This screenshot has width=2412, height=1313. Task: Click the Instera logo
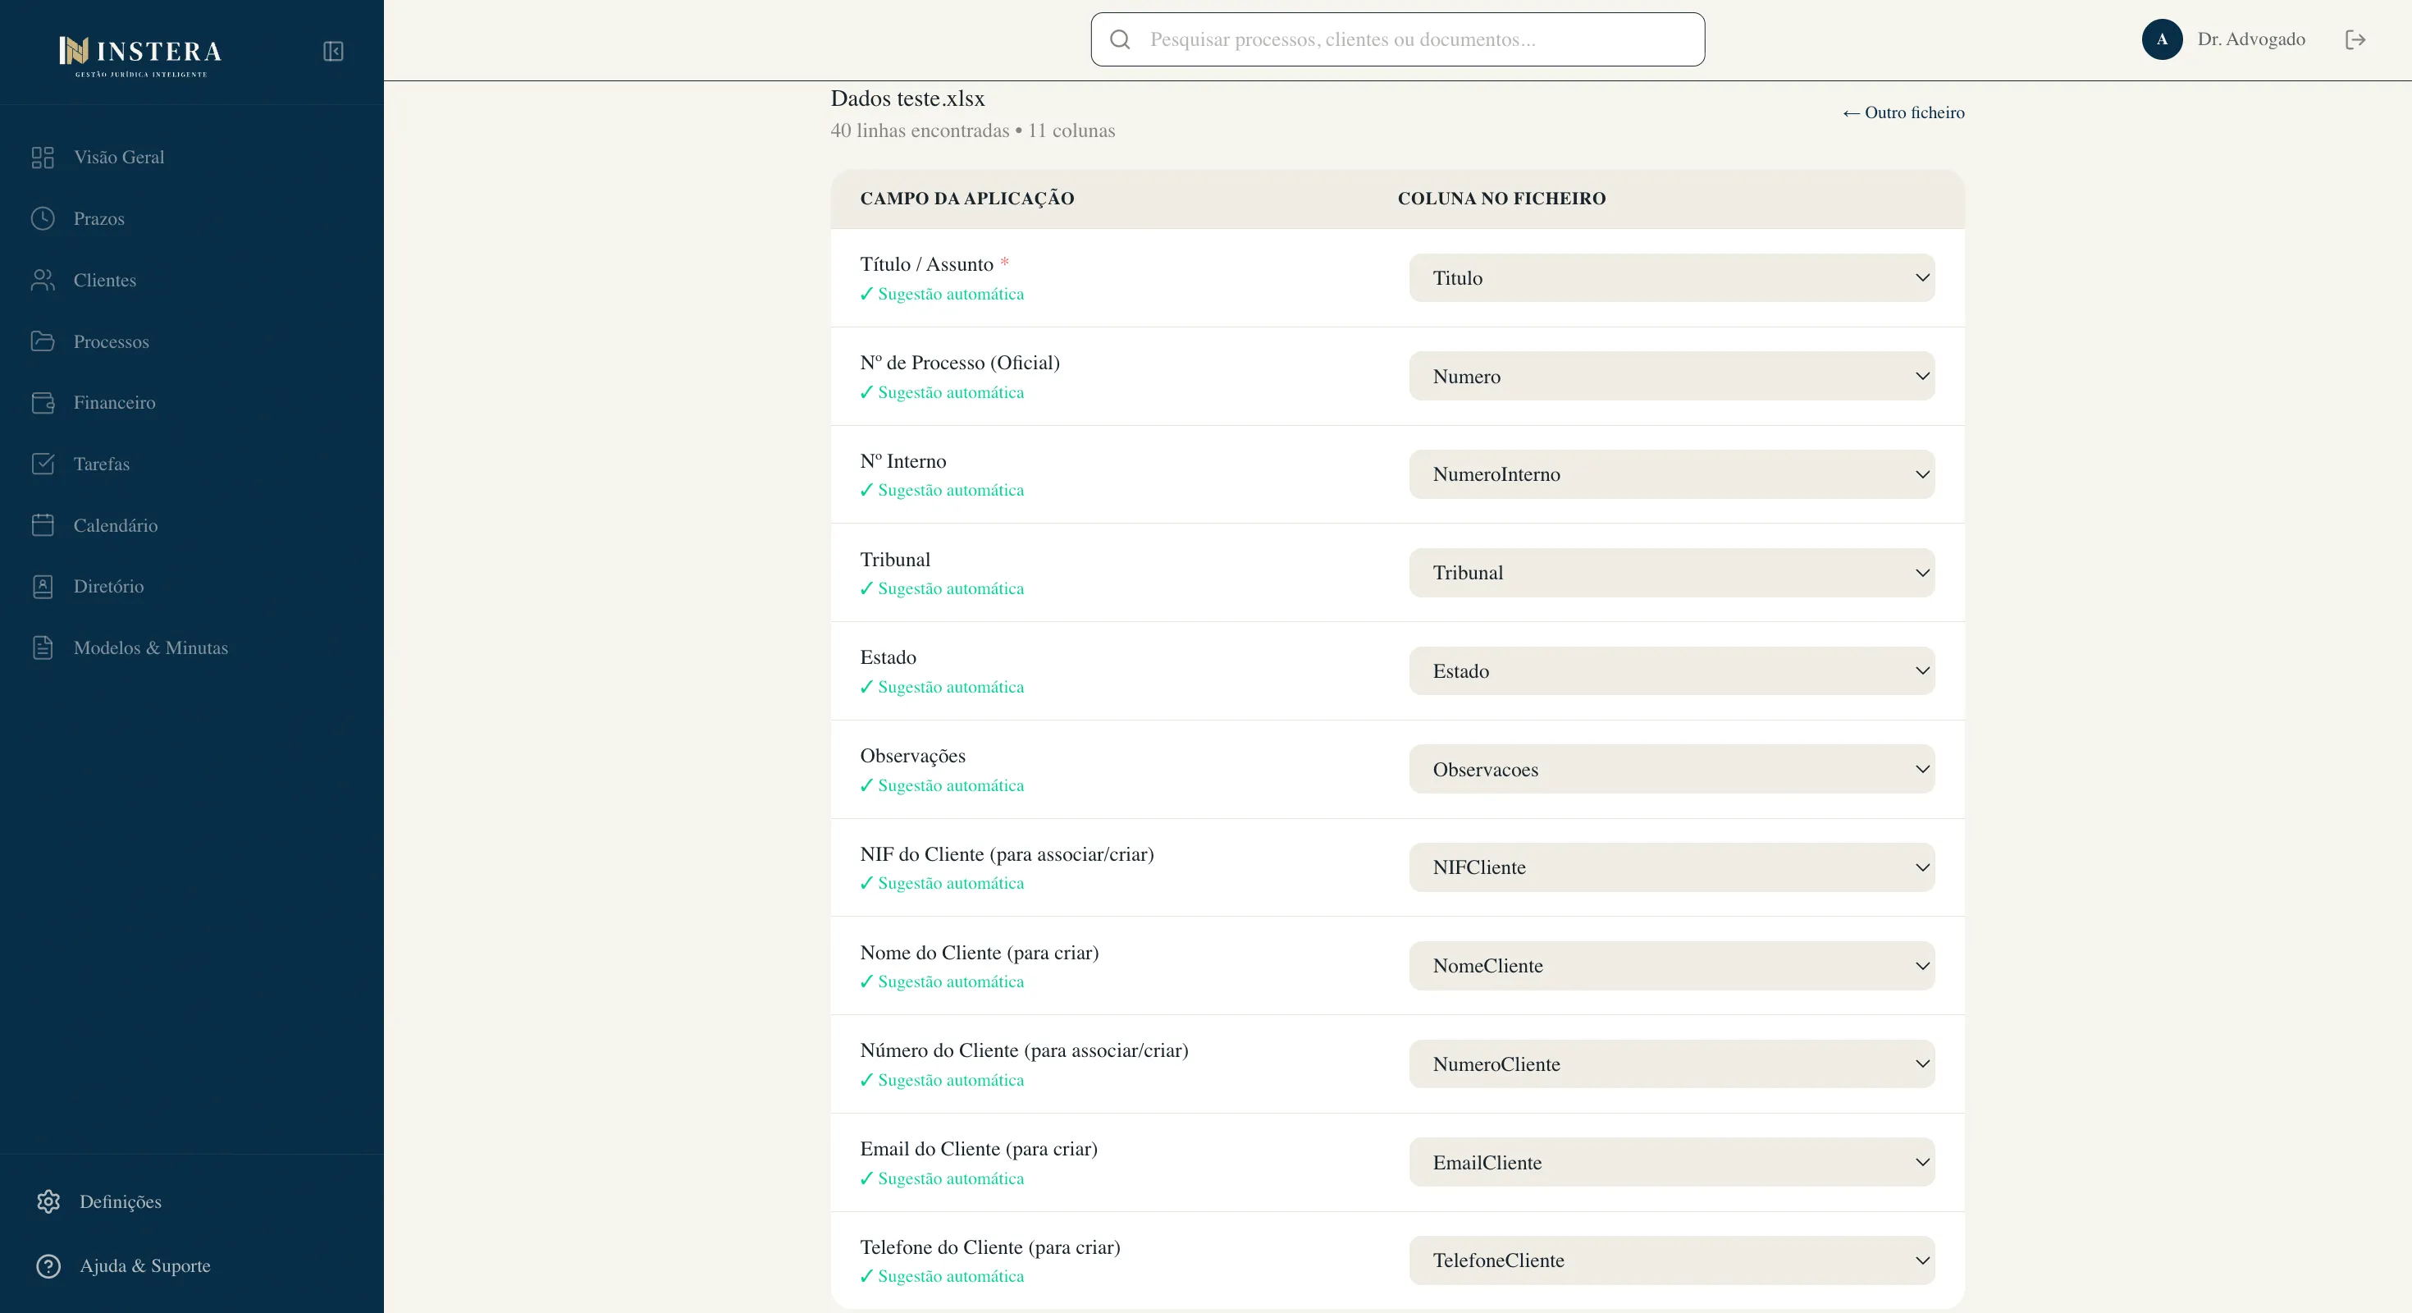pyautogui.click(x=140, y=54)
